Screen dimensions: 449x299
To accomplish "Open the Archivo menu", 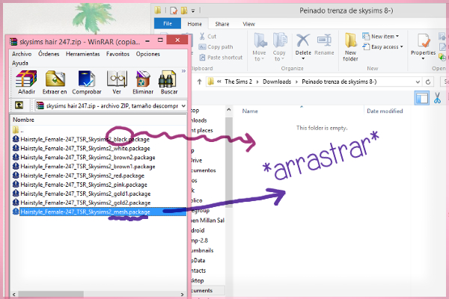I will [22, 54].
